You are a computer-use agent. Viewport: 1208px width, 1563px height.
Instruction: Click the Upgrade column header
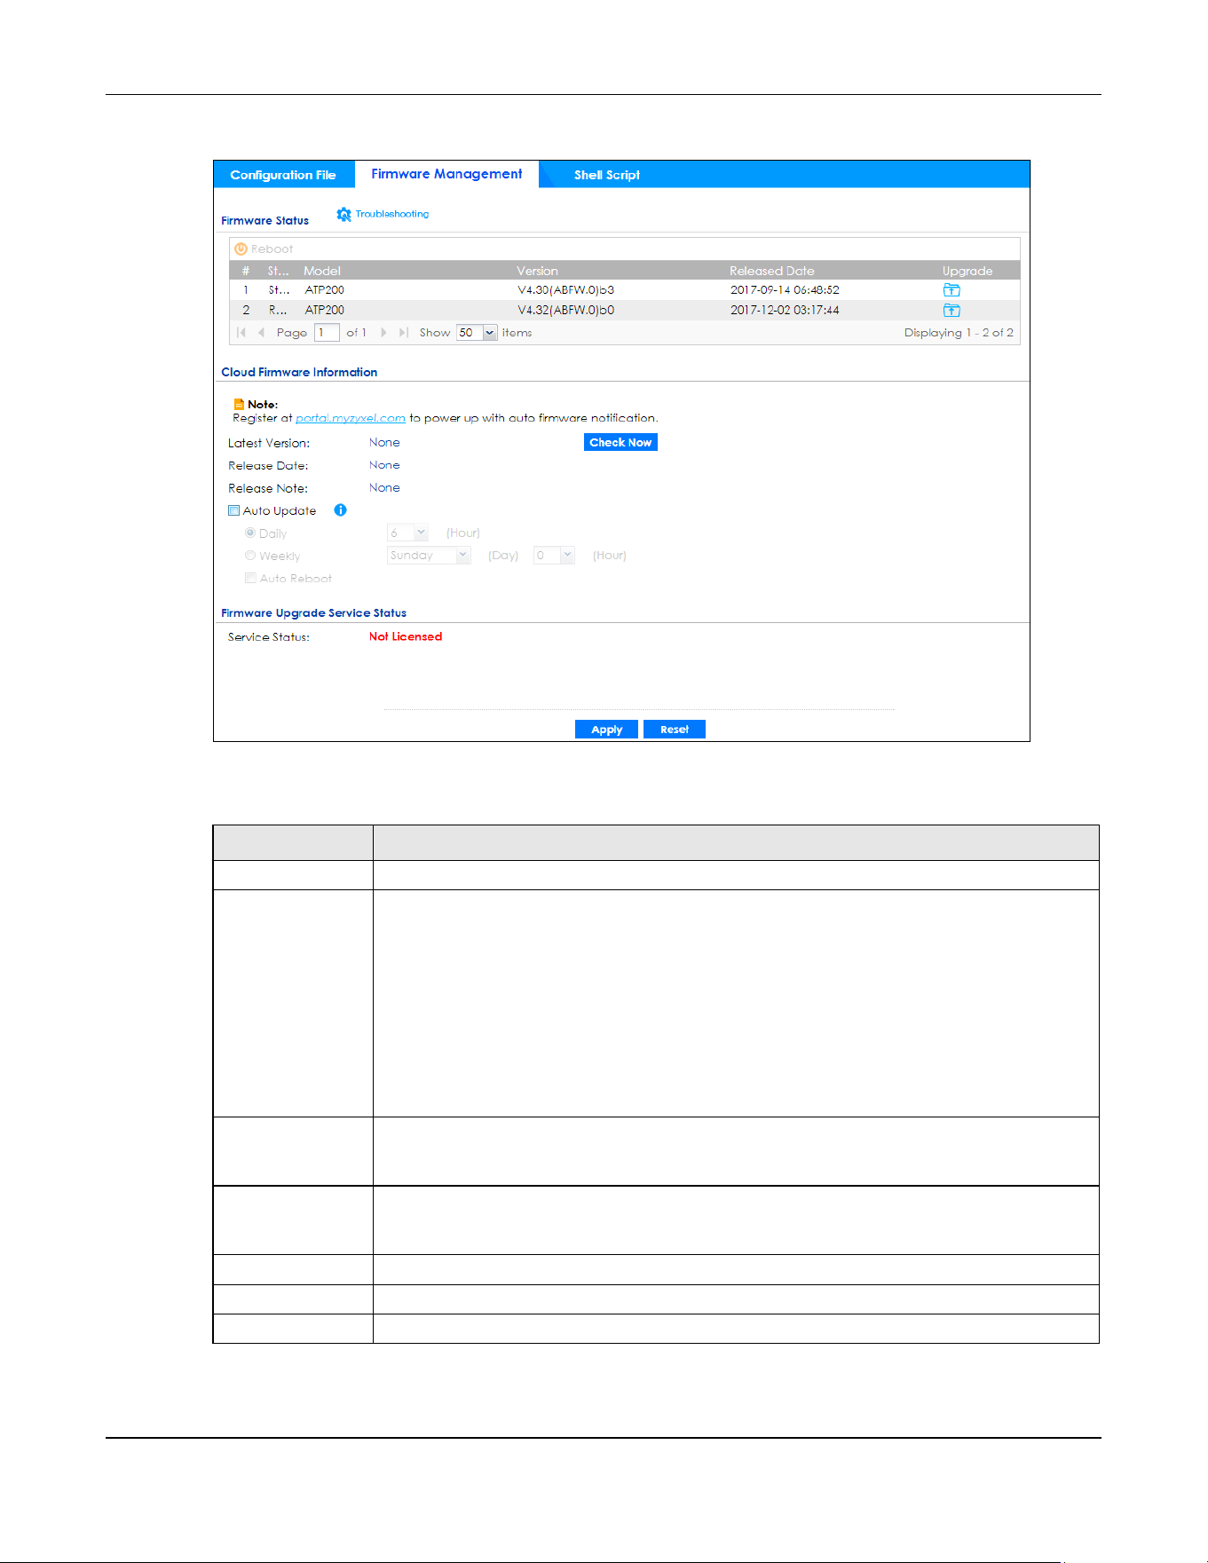coord(967,271)
